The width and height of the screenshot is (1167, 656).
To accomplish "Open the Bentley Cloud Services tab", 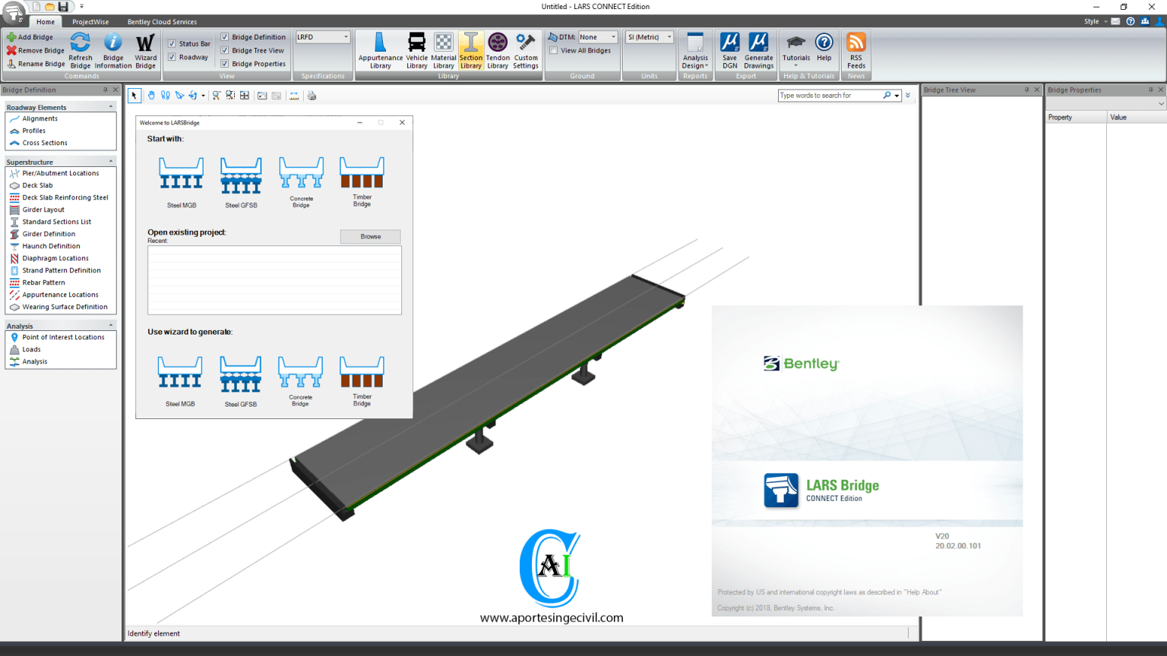I will pyautogui.click(x=162, y=22).
